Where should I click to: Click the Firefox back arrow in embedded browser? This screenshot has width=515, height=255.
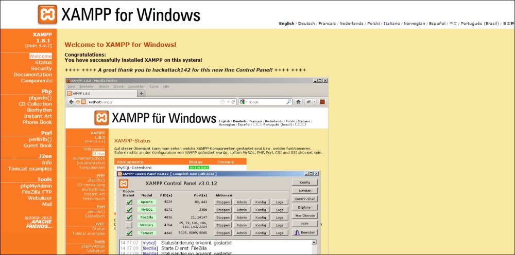(x=71, y=102)
